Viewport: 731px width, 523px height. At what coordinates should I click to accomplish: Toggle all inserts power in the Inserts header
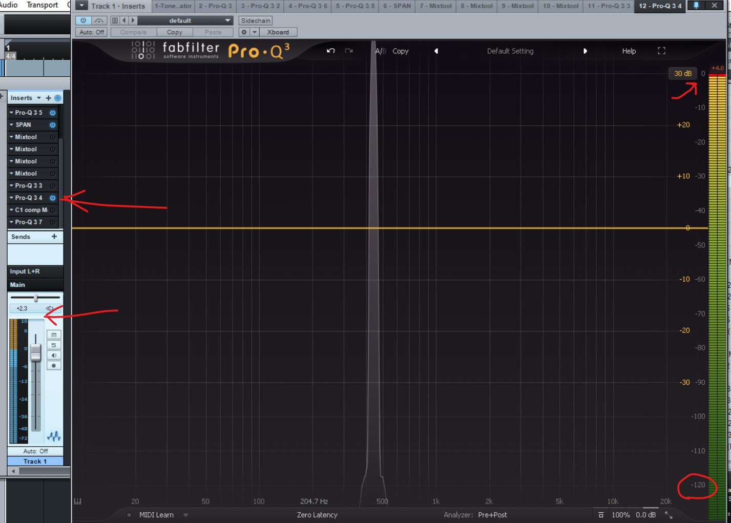[58, 98]
